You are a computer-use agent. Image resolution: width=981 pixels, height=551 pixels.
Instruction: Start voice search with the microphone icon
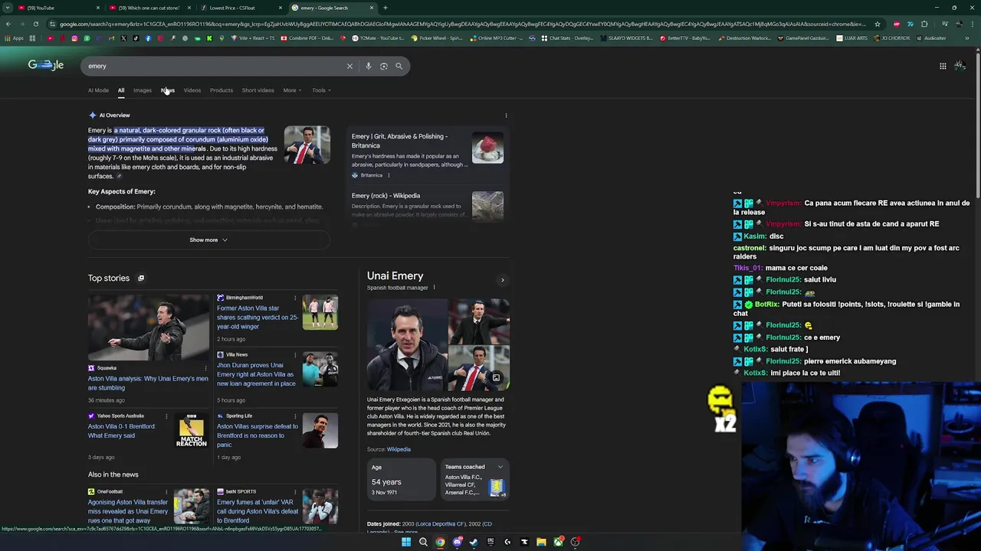coord(369,66)
